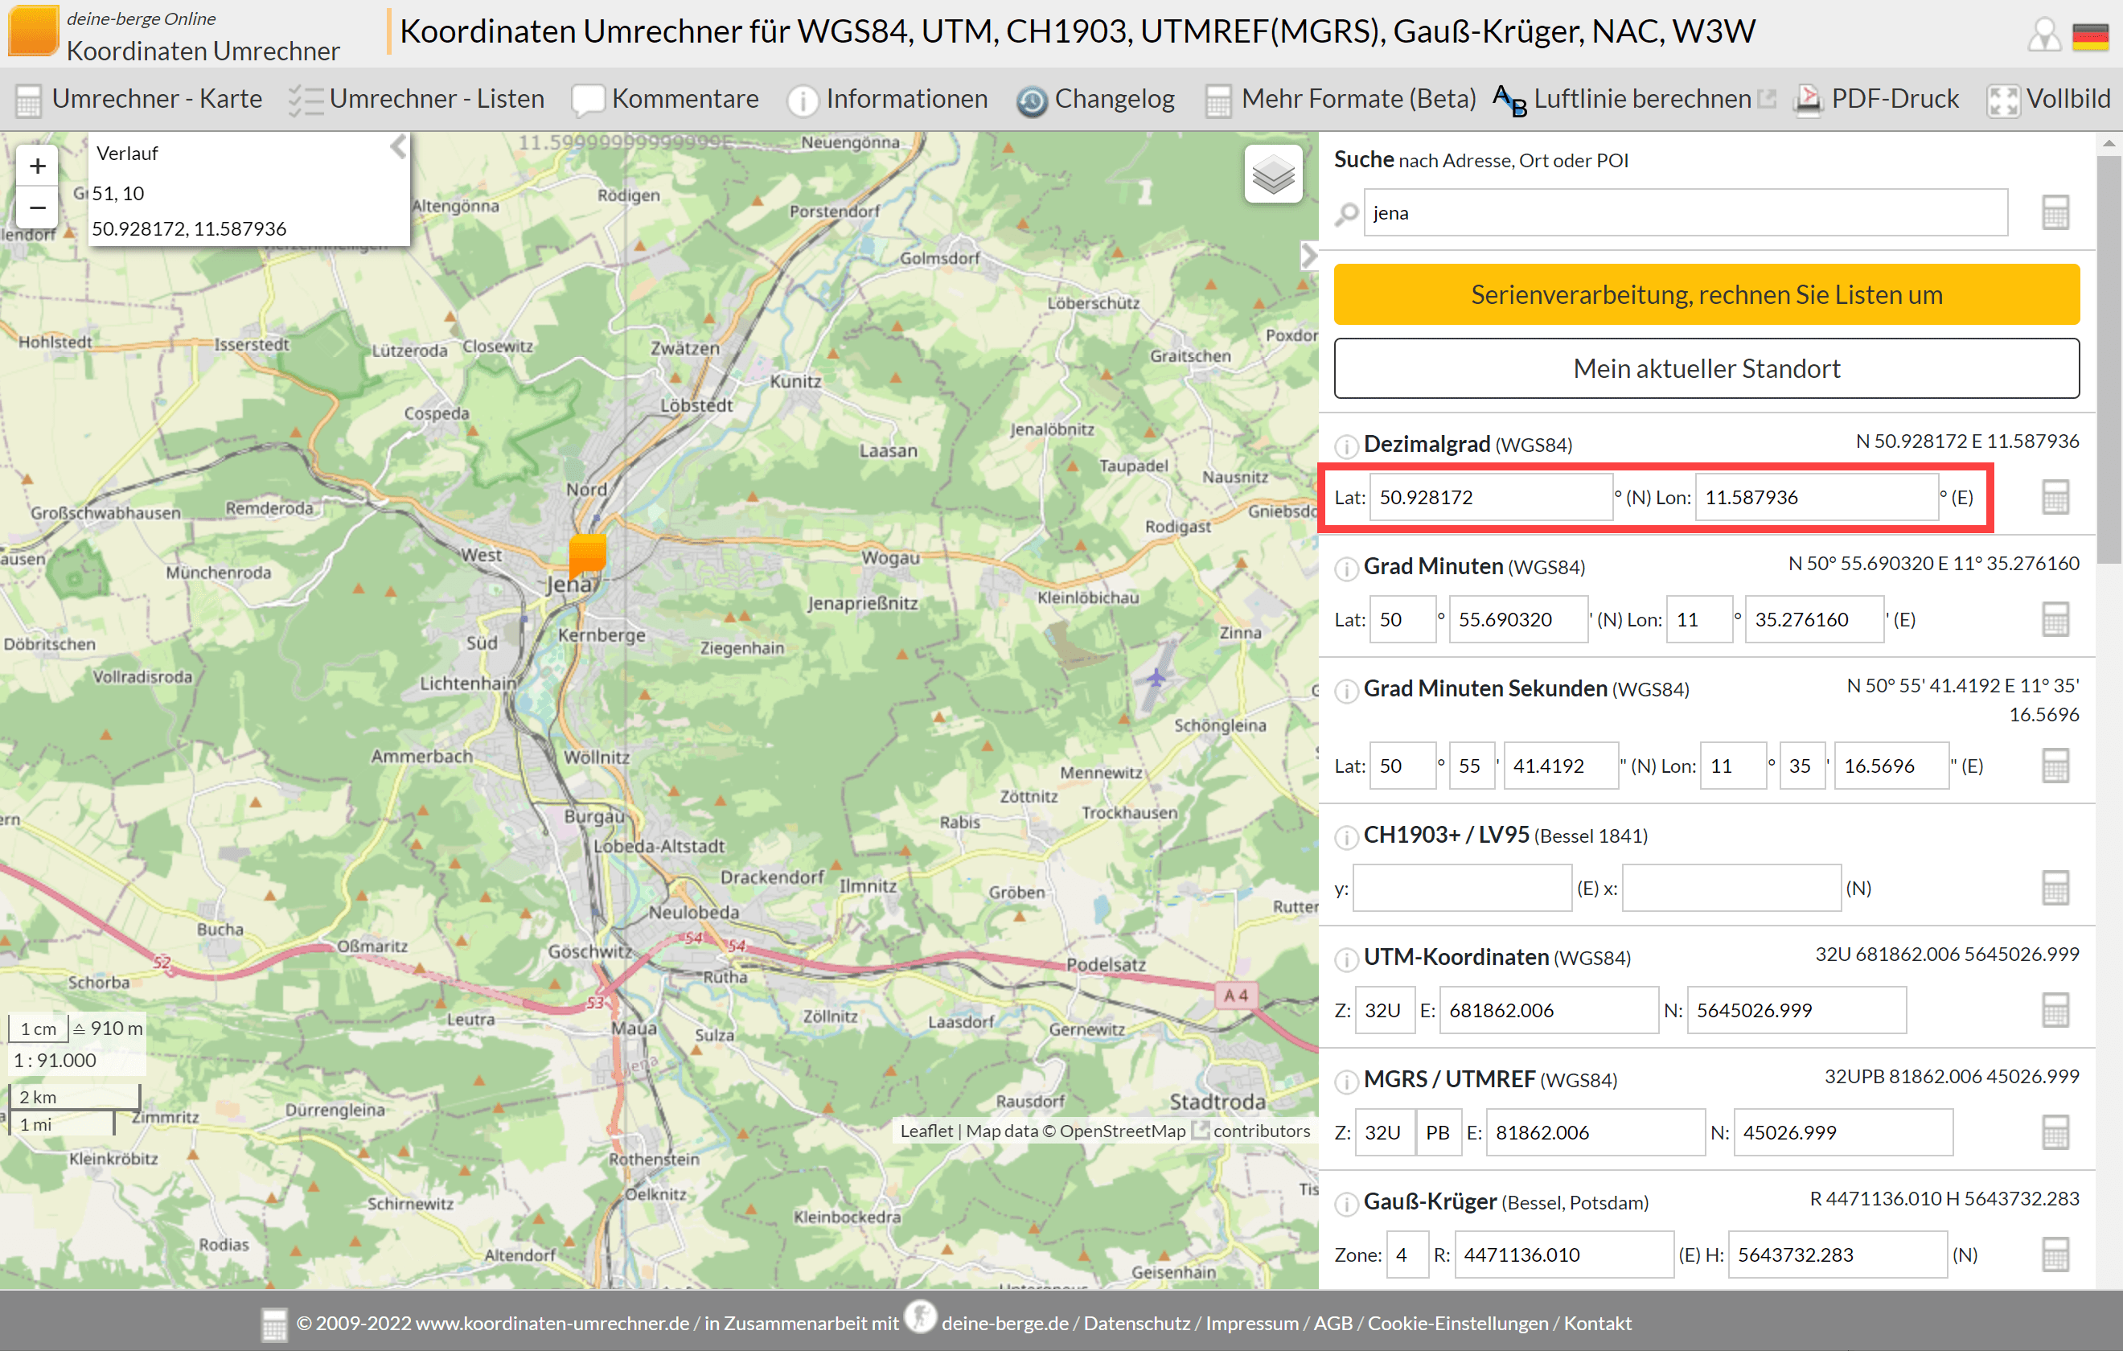Zoom out on the map
2123x1351 pixels.
[x=37, y=208]
